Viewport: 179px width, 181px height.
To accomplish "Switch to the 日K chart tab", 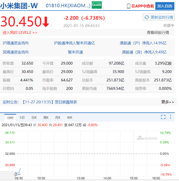I will coord(34,118).
